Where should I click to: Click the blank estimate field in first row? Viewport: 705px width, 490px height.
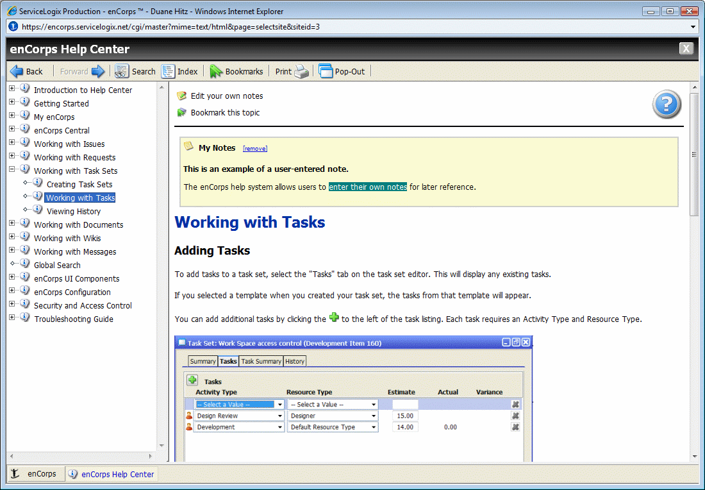tap(405, 405)
